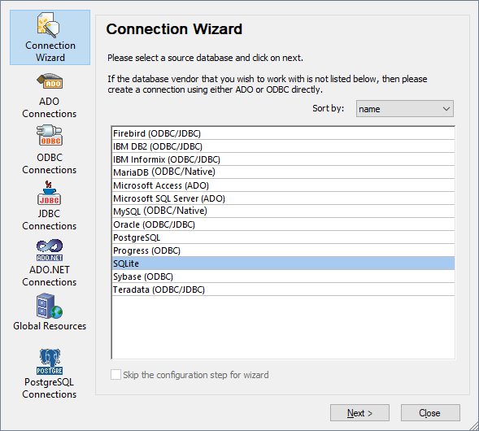Open PostgreSQL Connections elephant icon
Viewport: 479px width, 431px height.
point(50,362)
